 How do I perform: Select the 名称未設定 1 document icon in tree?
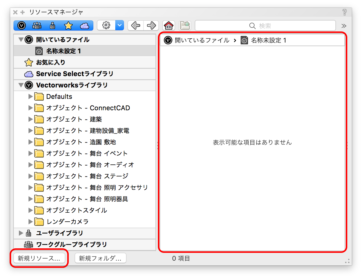click(39, 51)
